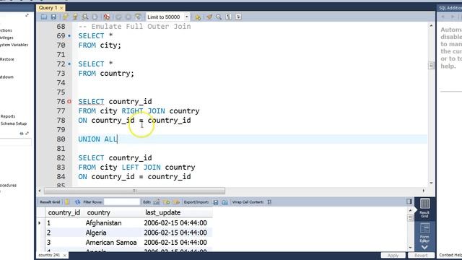Viewport: 462px width, 260px height.
Task: Open Schema Setup in the left navigator
Action: point(14,123)
